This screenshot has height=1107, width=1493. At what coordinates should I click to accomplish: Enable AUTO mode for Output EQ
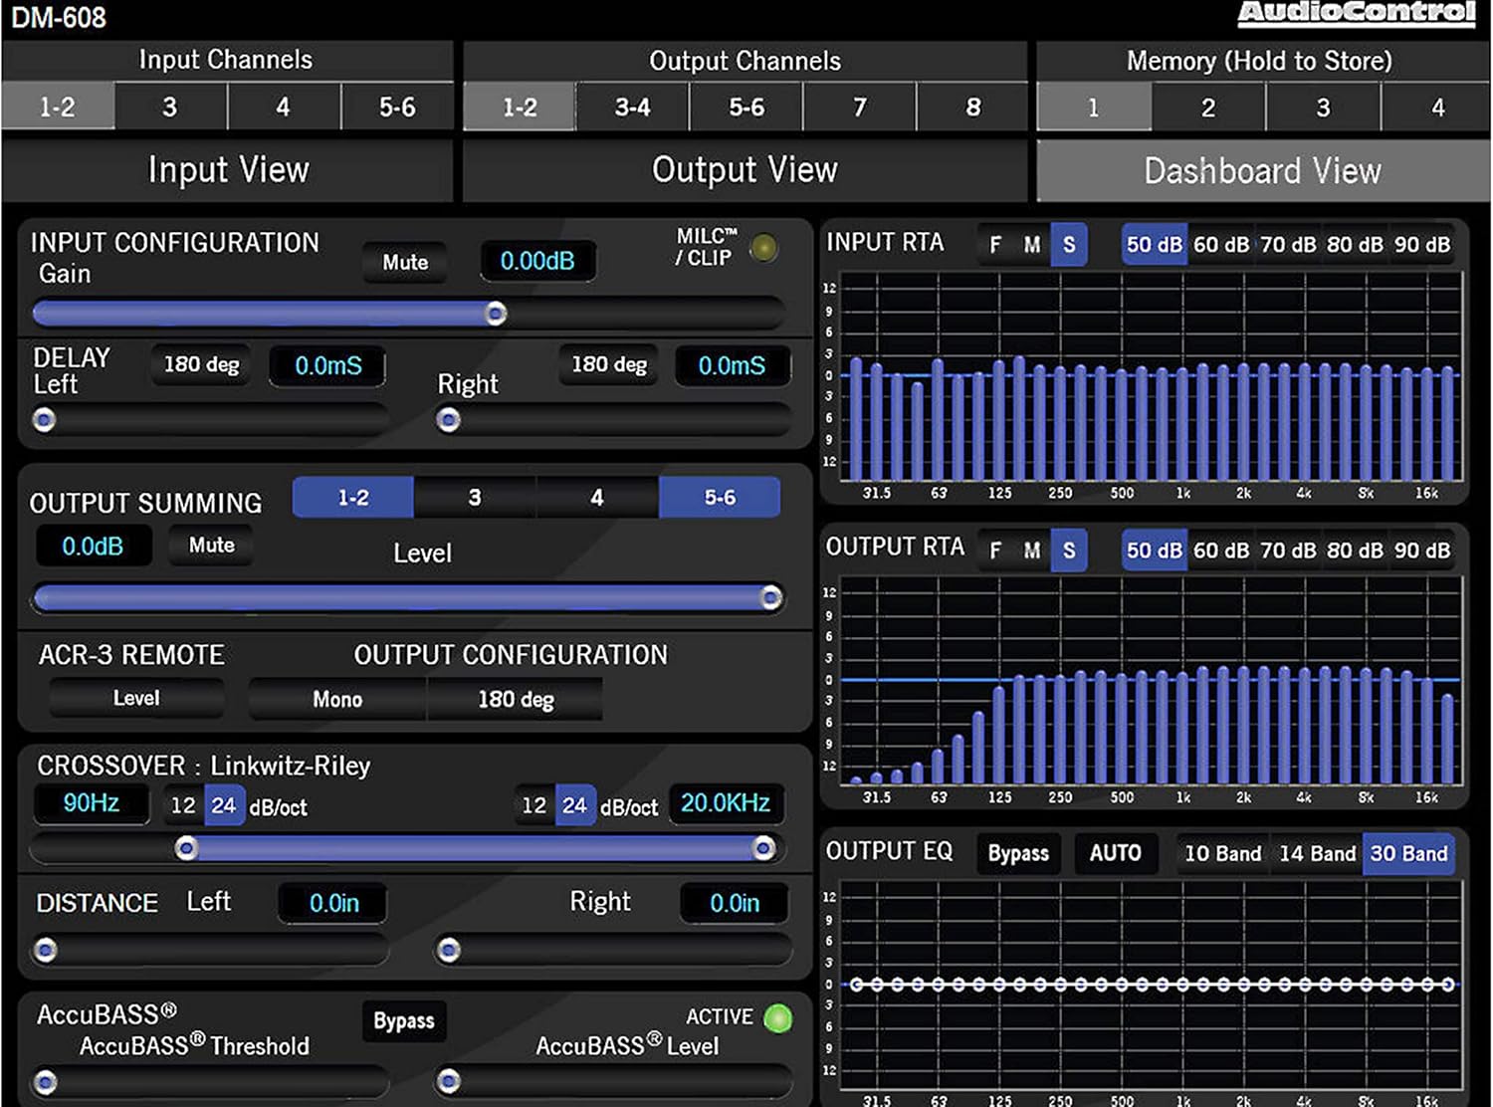[1115, 853]
